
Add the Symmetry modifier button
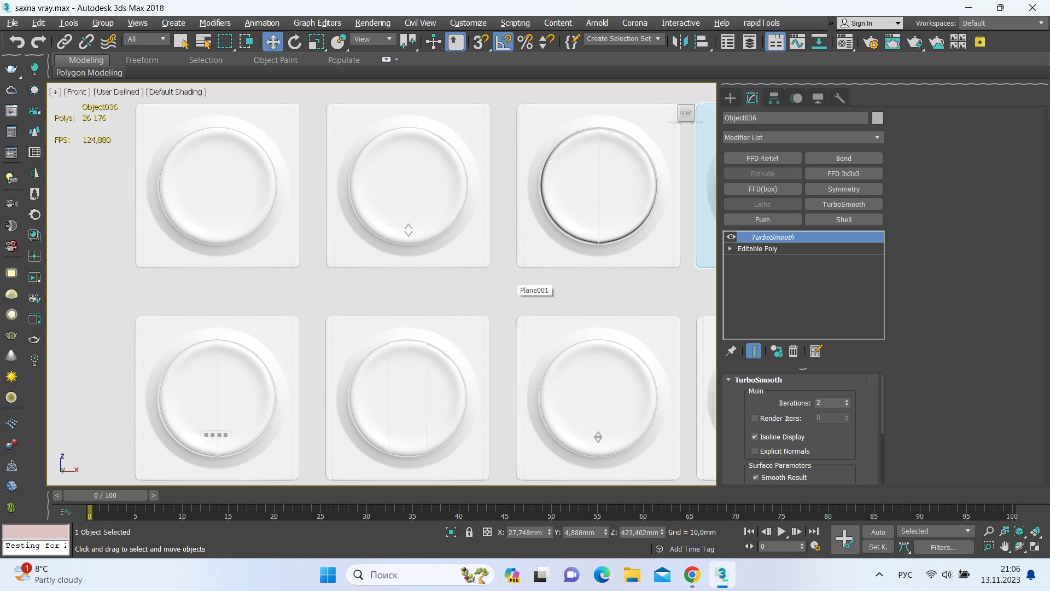coord(843,189)
